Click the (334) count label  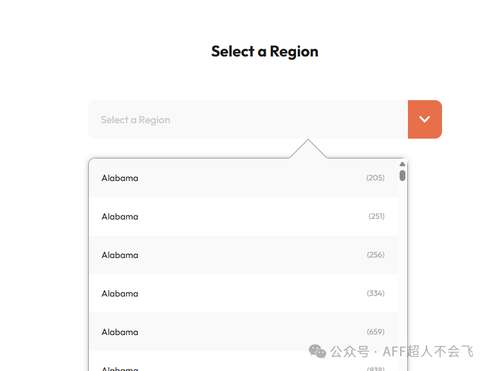pos(376,293)
